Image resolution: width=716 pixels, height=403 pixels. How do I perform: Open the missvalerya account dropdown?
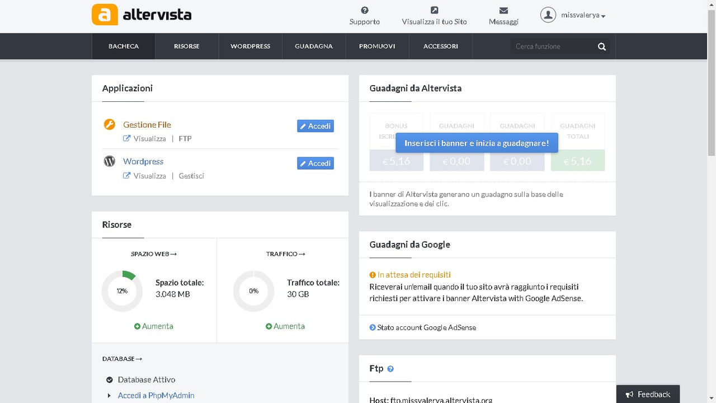click(x=573, y=15)
